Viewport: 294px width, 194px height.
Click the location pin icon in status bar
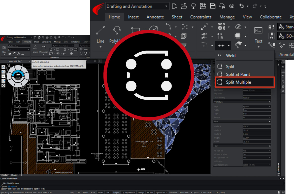[x=279, y=192]
